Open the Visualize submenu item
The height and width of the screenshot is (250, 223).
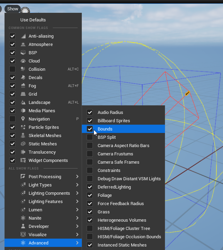(38, 235)
